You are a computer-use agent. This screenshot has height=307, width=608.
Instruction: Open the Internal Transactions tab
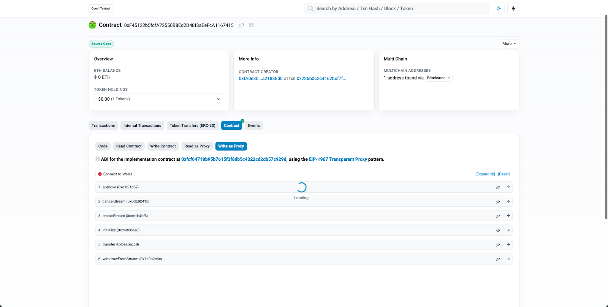coord(142,126)
